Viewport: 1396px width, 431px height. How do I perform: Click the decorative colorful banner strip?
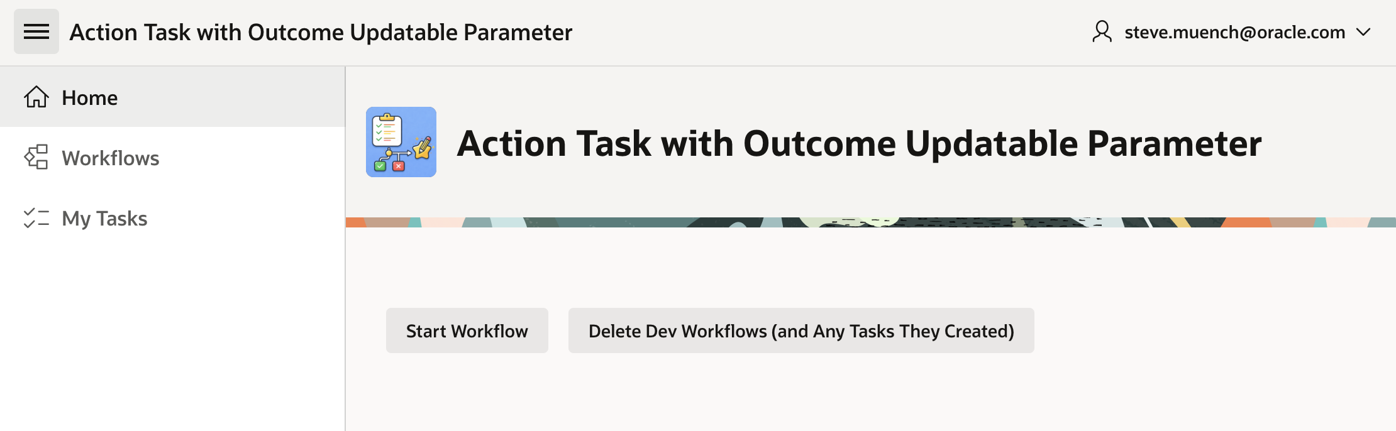coord(870,222)
